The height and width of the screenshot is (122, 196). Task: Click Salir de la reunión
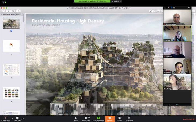pyautogui.click(x=188, y=119)
